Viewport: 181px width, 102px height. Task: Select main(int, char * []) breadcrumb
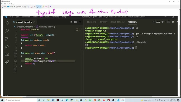point(46,27)
